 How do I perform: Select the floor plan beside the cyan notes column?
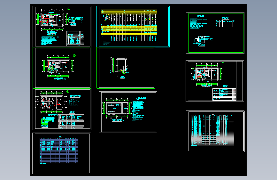(117, 108)
